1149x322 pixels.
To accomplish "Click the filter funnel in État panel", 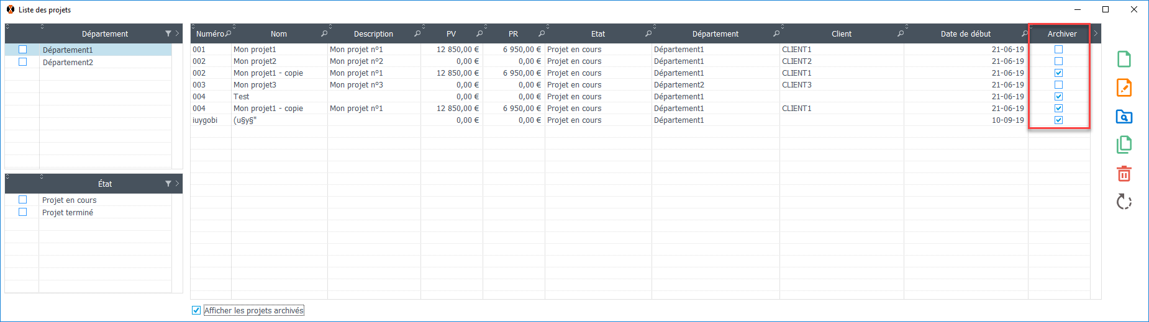I will pos(168,184).
